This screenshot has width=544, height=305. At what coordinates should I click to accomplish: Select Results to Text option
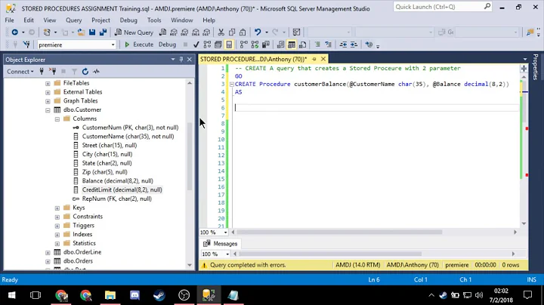[x=280, y=45]
